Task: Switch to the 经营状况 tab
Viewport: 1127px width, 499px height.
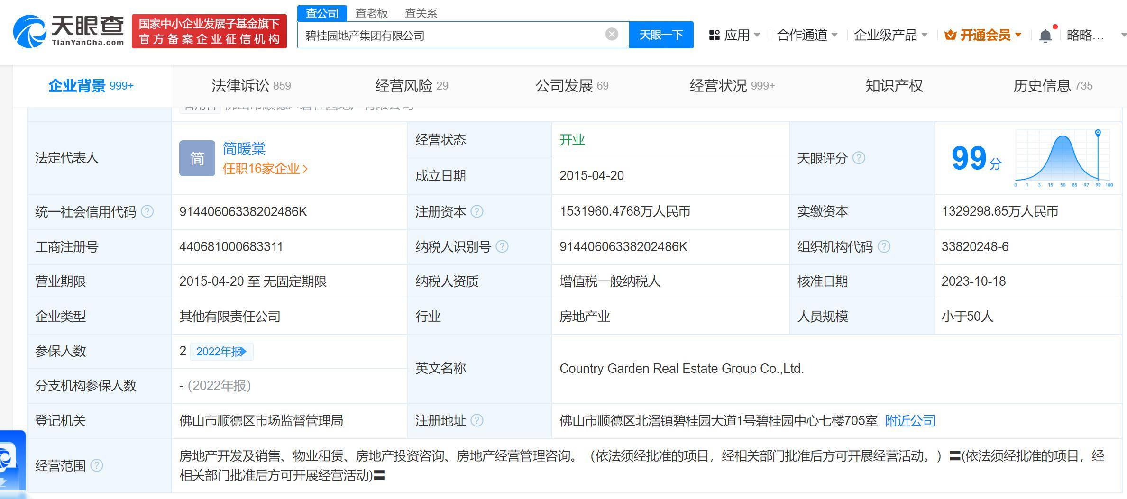Action: click(732, 86)
